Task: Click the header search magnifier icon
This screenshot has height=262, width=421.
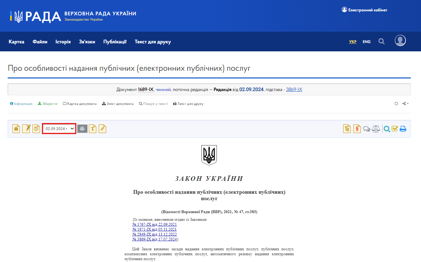Action: coord(382,42)
